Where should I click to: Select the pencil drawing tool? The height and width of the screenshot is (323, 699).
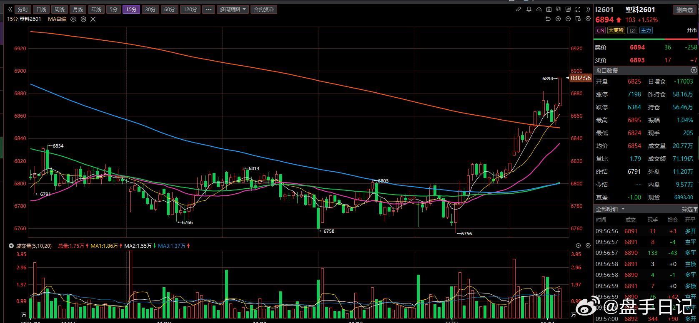click(x=519, y=9)
